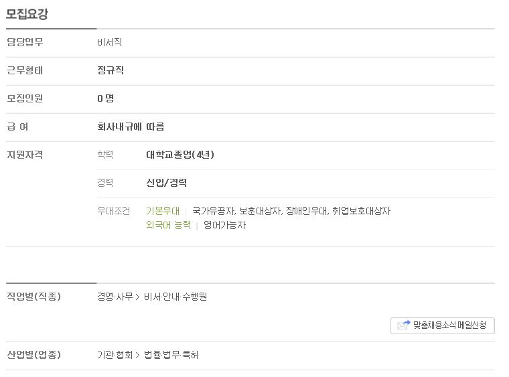Click the 직업별(직종) row label

pyautogui.click(x=33, y=296)
